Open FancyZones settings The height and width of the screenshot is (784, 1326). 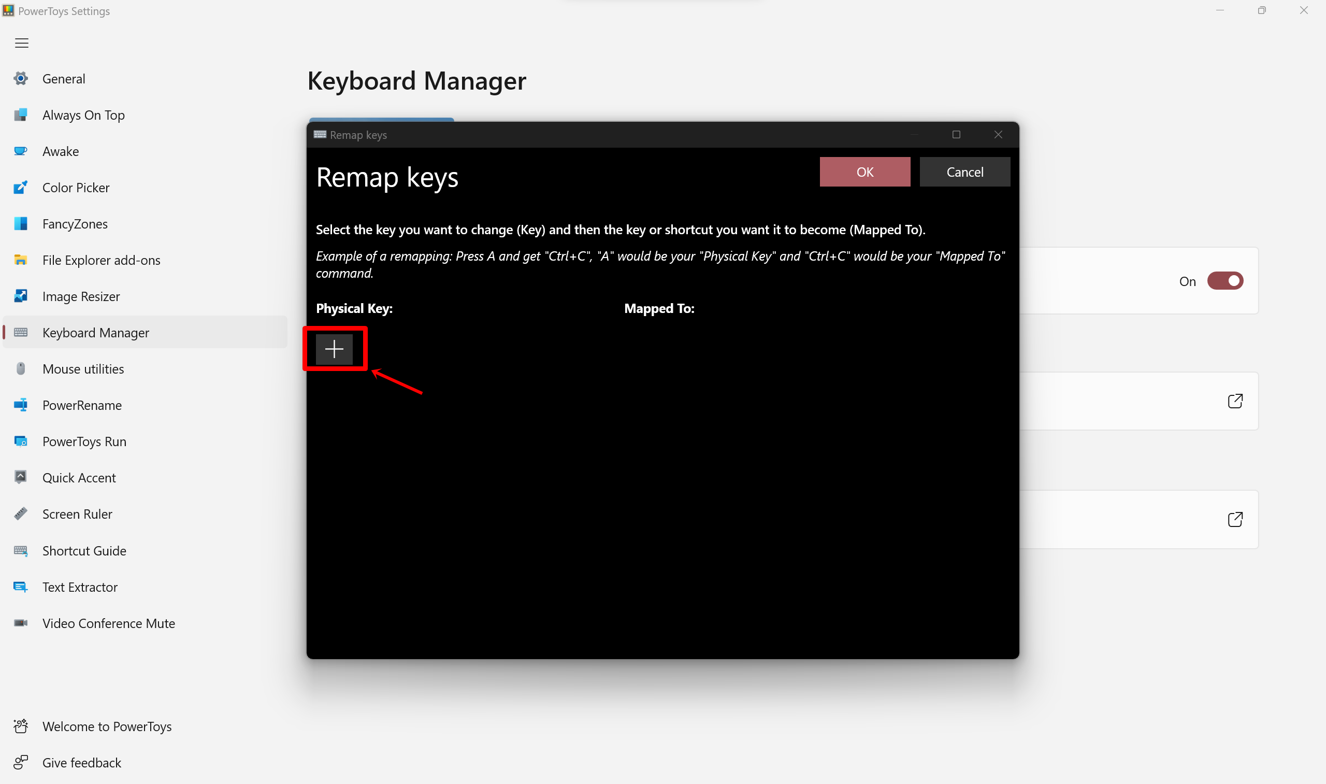pyautogui.click(x=75, y=223)
